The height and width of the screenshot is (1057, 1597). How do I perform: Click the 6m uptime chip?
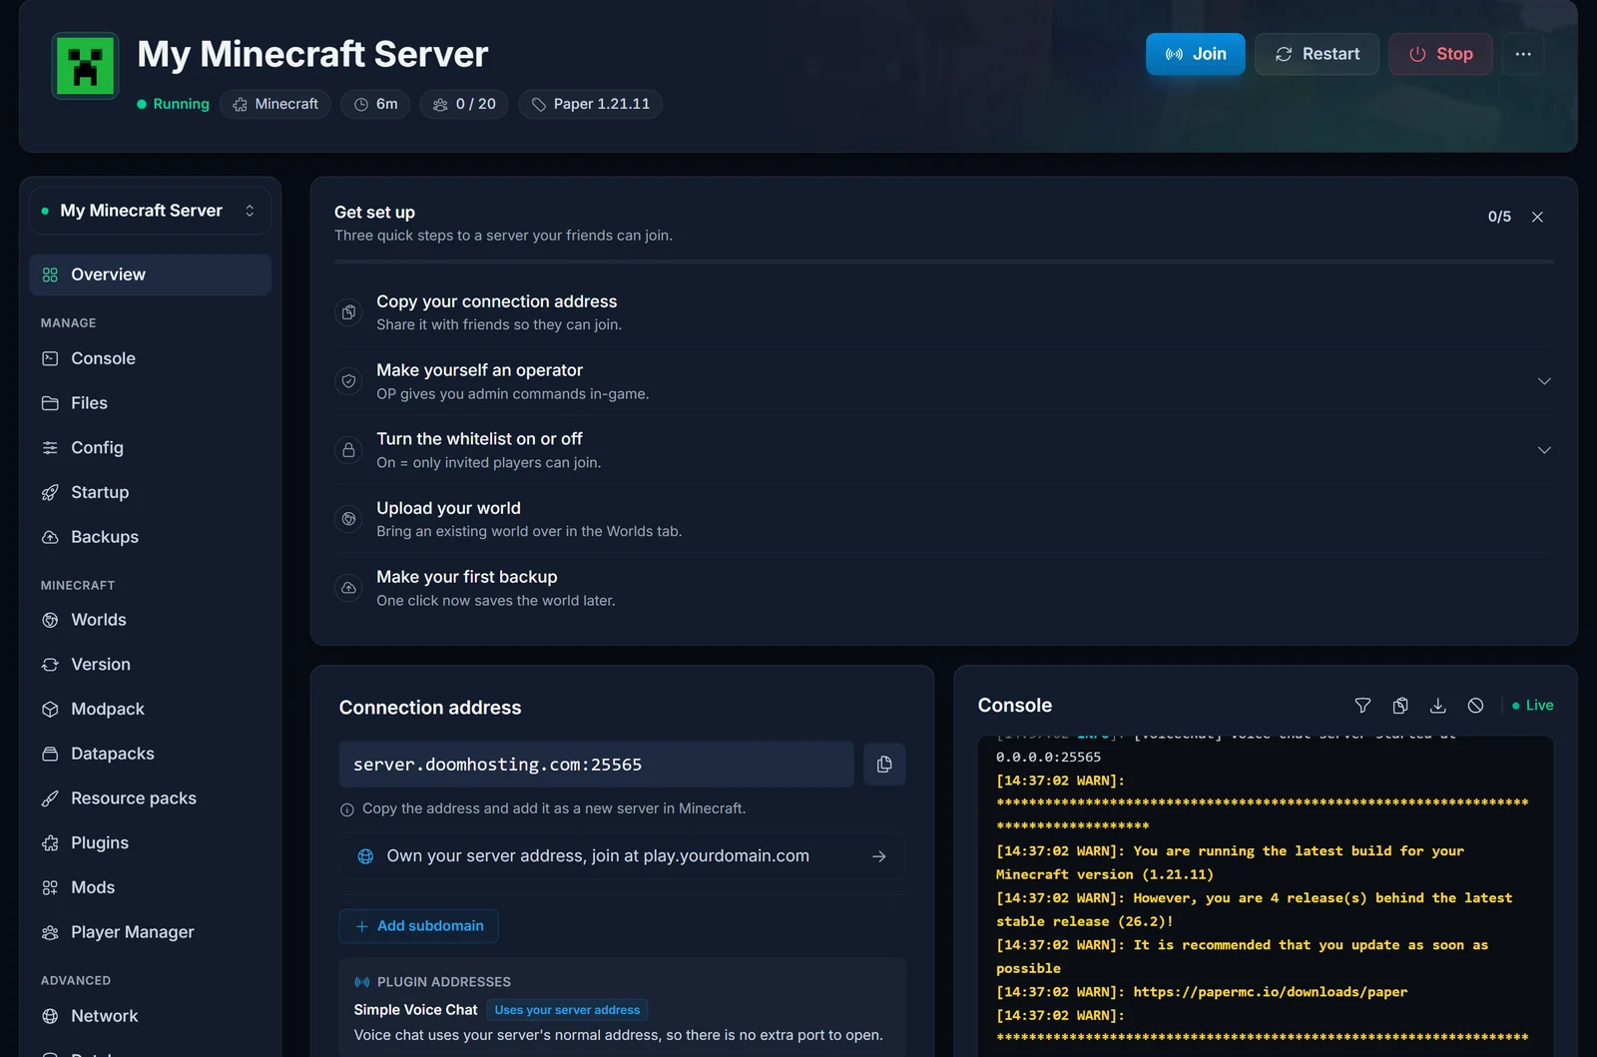point(375,104)
